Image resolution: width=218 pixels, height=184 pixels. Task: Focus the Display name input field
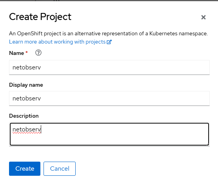pyautogui.click(x=109, y=98)
